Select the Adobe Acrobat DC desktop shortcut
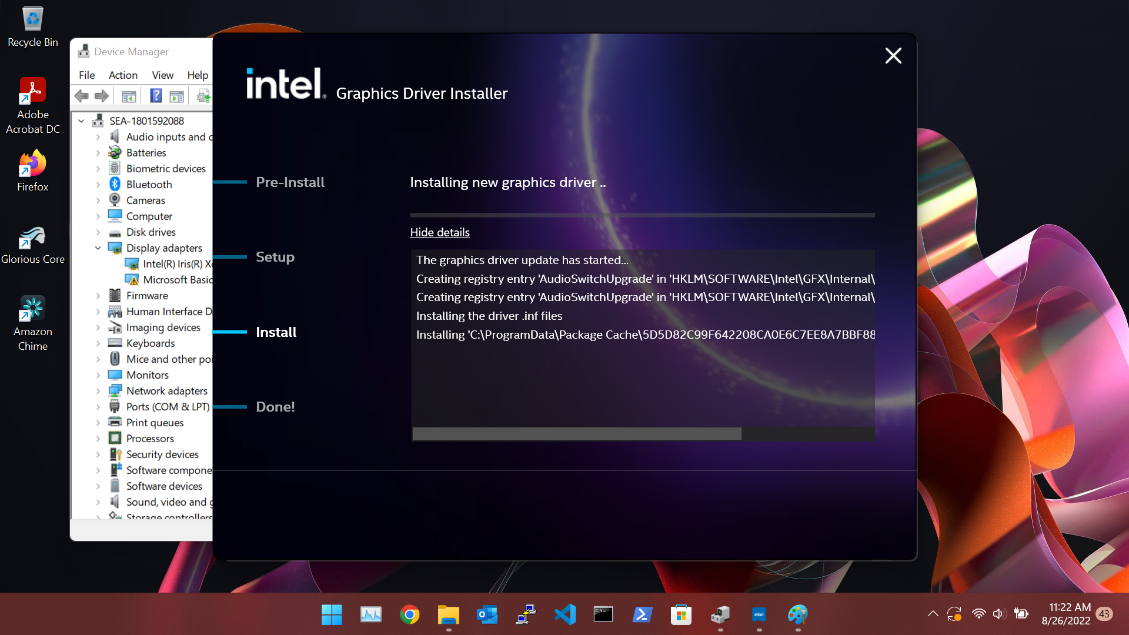1129x635 pixels. (33, 106)
